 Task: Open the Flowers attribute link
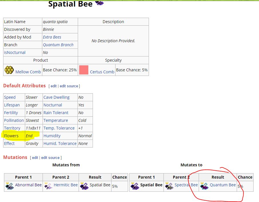tap(11, 136)
